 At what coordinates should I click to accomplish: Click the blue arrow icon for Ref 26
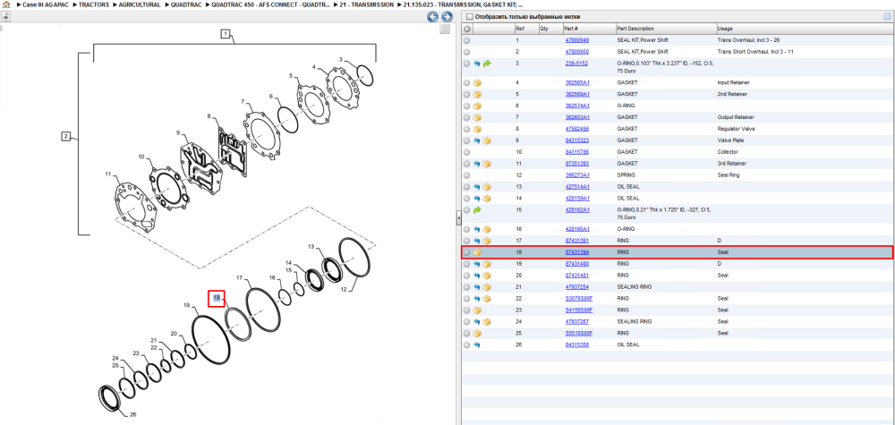(x=477, y=344)
